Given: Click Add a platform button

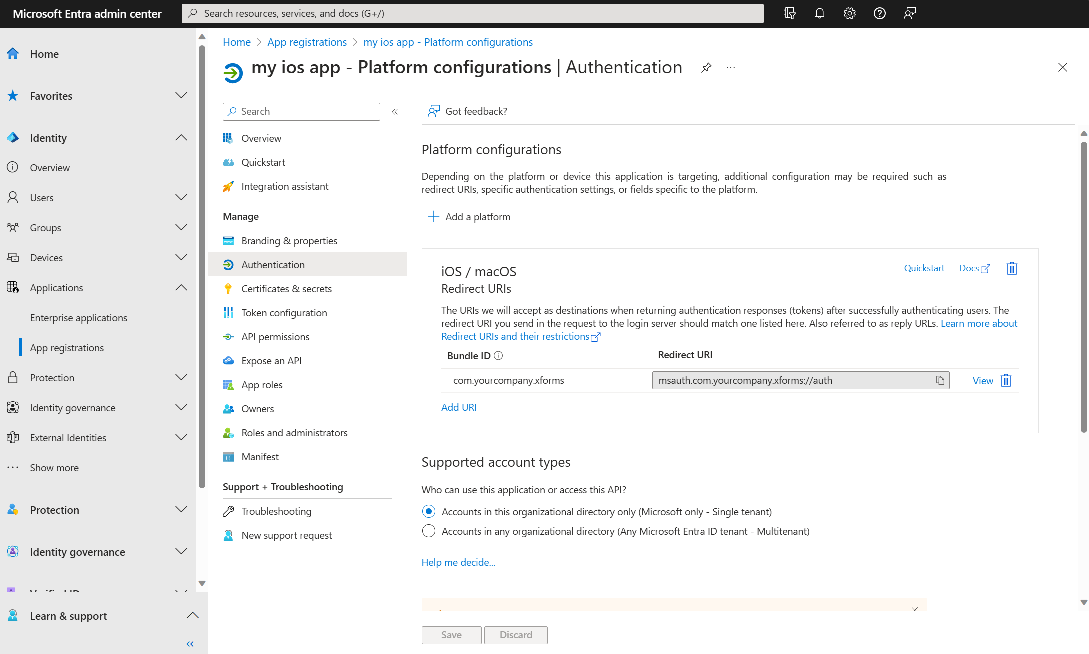Looking at the screenshot, I should [x=469, y=217].
